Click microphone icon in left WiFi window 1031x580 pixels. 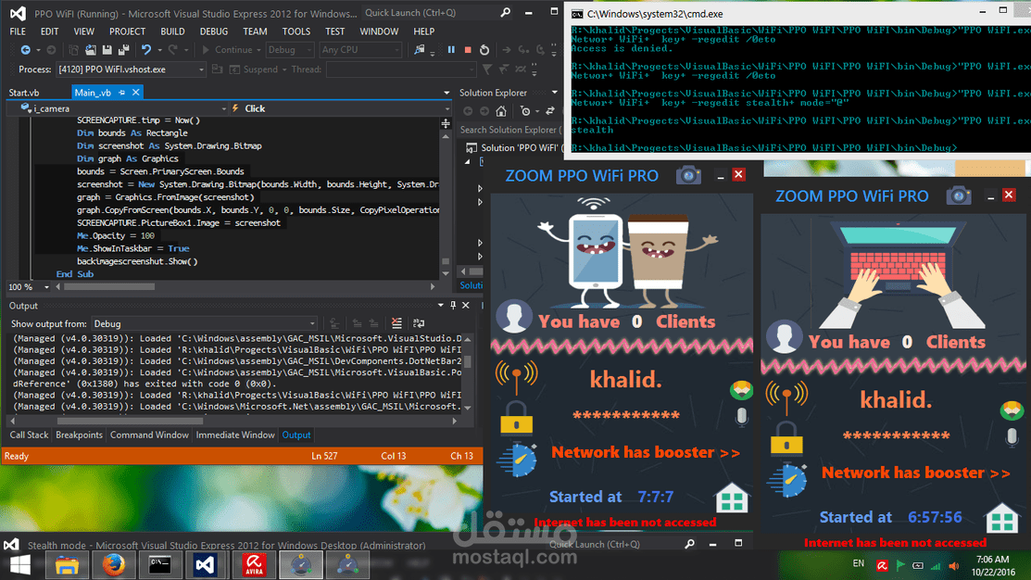(x=742, y=417)
